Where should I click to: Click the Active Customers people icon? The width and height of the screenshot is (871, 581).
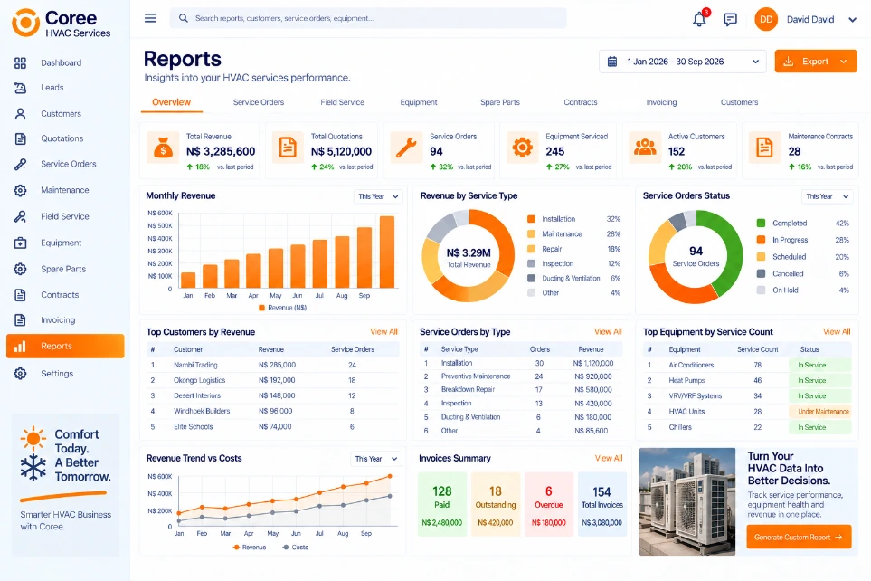pyautogui.click(x=644, y=148)
